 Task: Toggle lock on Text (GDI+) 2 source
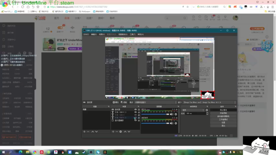[x=139, y=118]
